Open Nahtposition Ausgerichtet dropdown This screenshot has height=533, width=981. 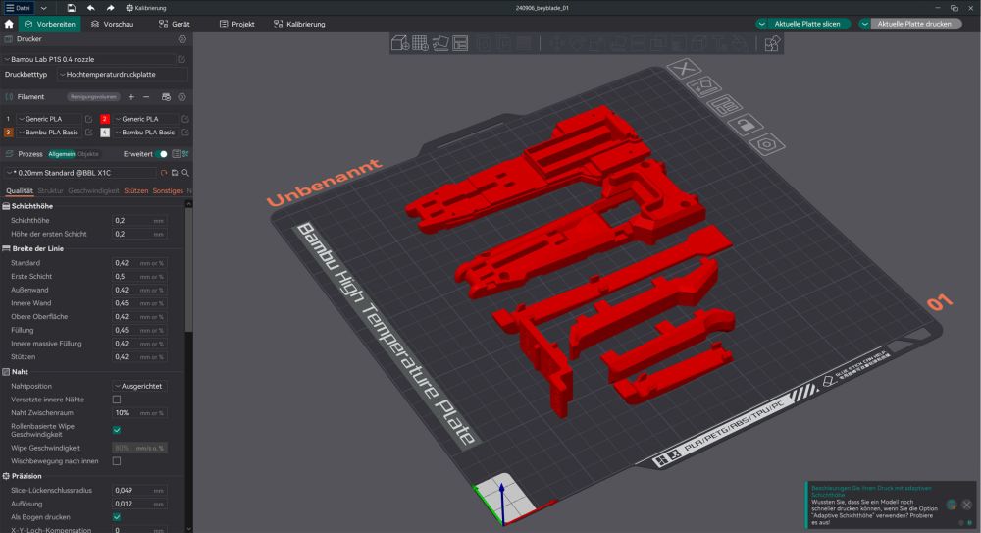139,386
